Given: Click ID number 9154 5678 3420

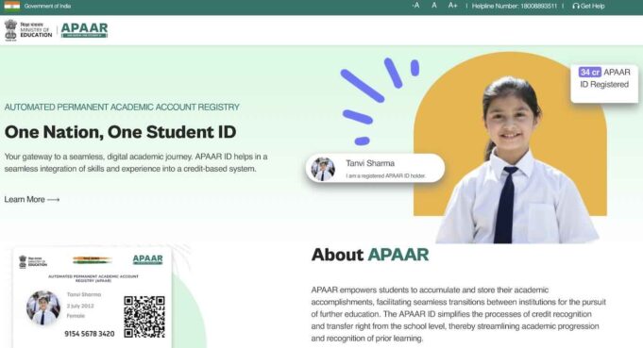Looking at the screenshot, I should 90,334.
